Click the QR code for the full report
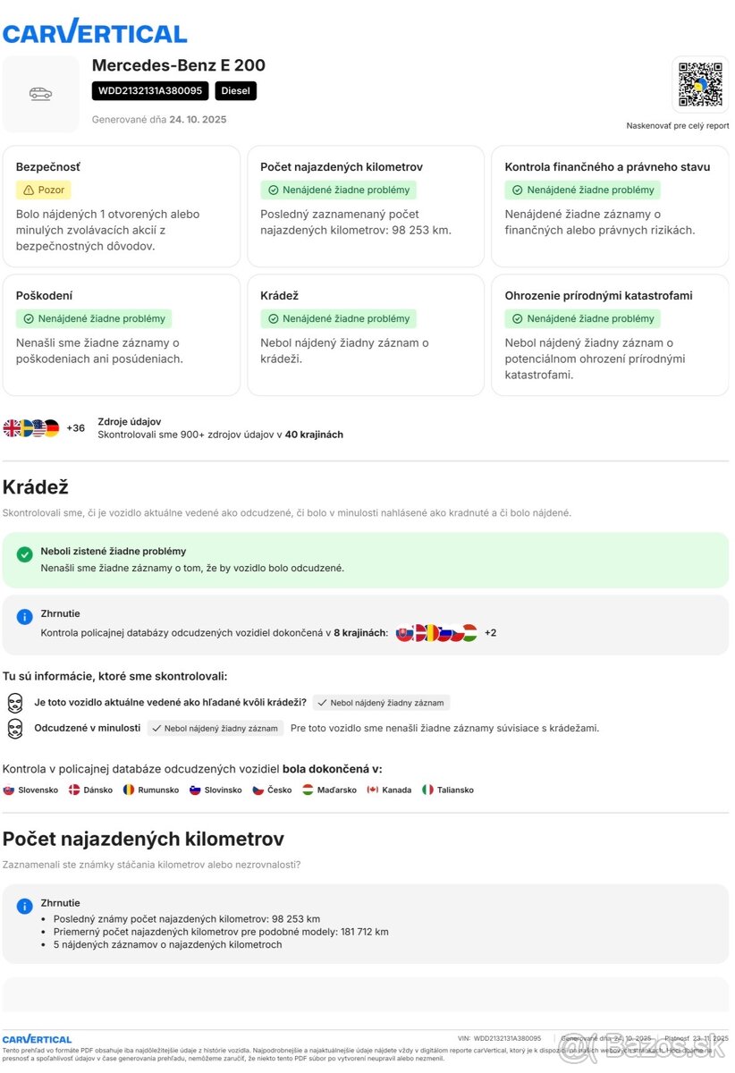Screen dimensions: 735x1073 tap(700, 85)
